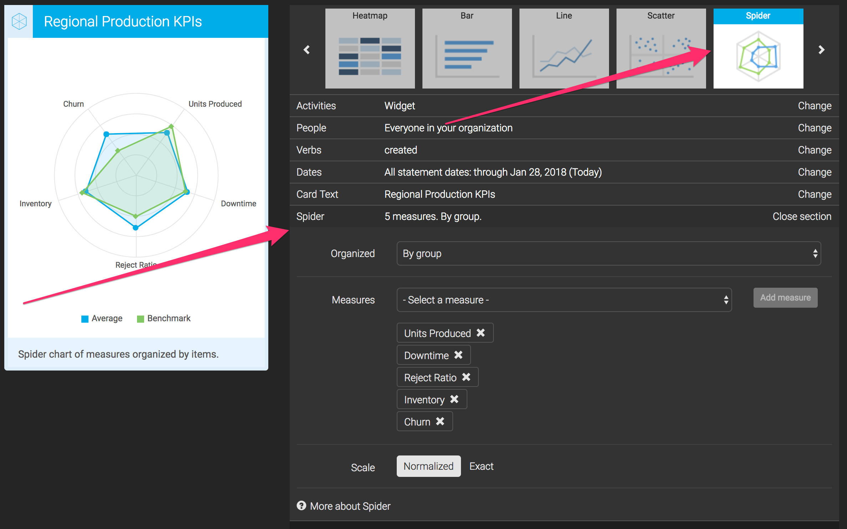This screenshot has width=847, height=529.
Task: Switch scale to Exact
Action: click(481, 466)
